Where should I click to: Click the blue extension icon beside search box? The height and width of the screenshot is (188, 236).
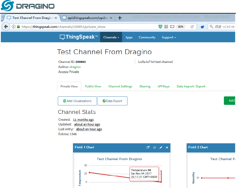[202, 27]
